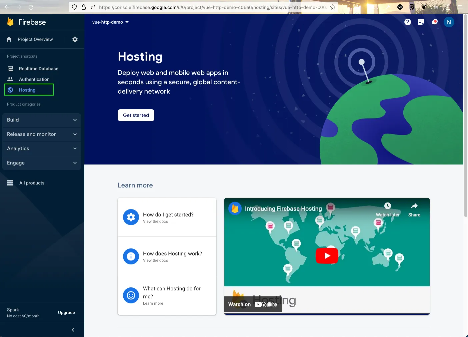Open the N account avatar
The width and height of the screenshot is (468, 337).
point(449,22)
